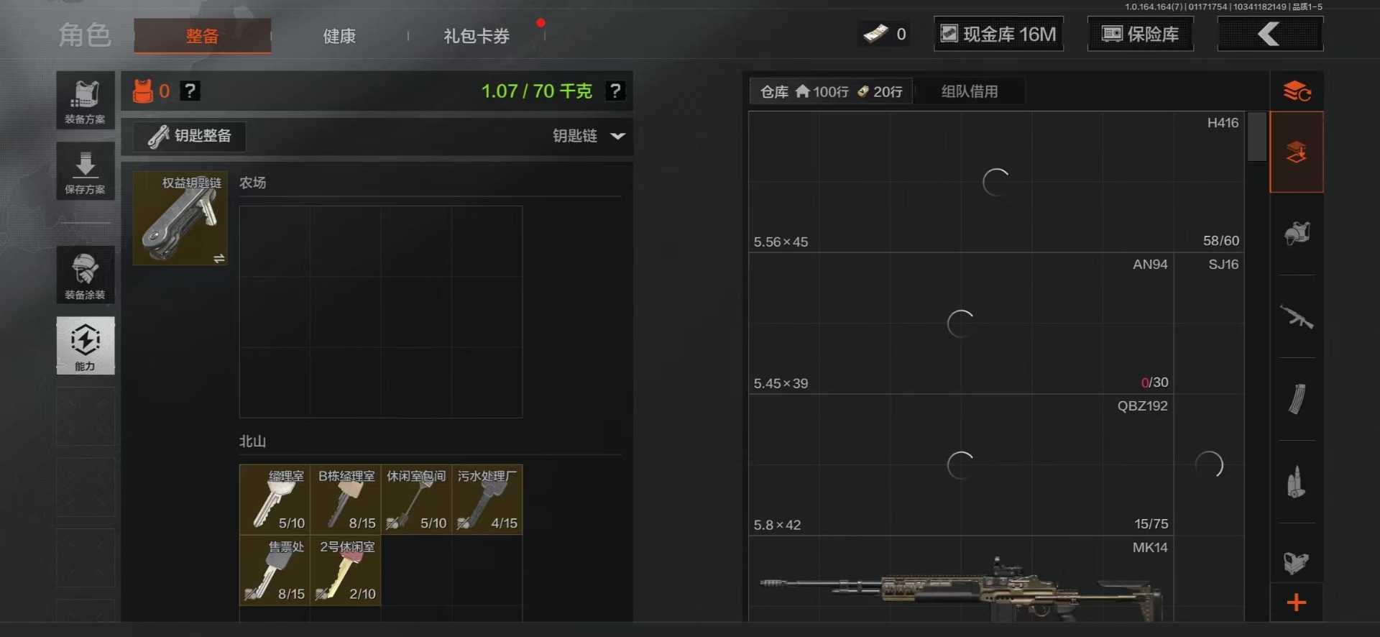Expand the 钥匙链 dropdown

[x=589, y=136]
